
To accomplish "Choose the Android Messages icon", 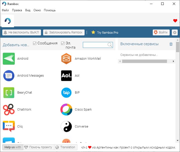I will pos(9,76).
